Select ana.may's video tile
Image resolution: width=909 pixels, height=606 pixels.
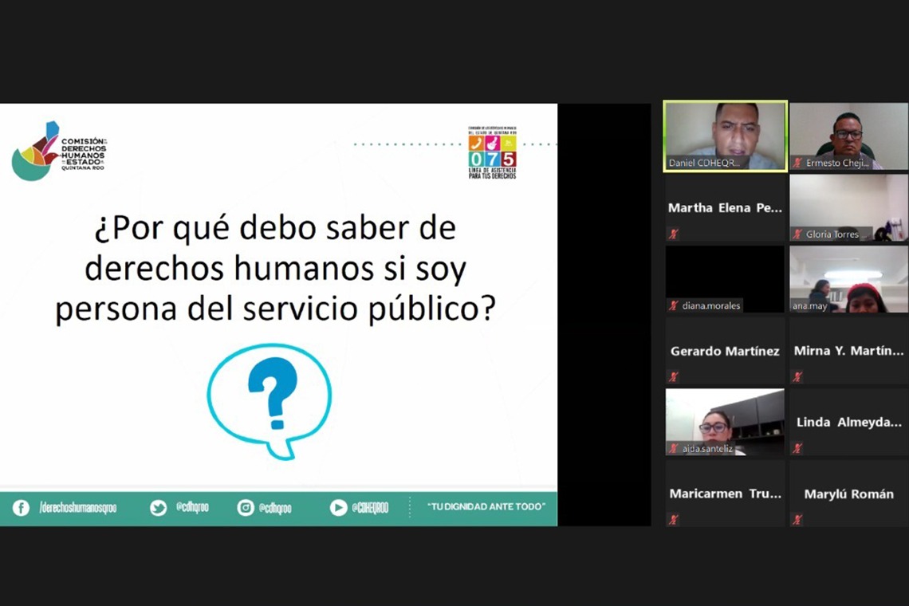tap(848, 277)
